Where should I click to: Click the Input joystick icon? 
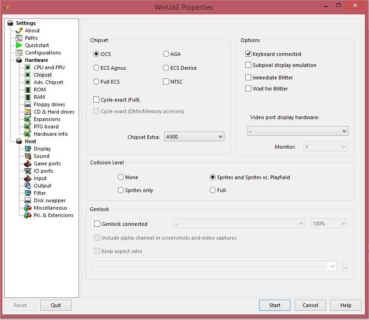tap(28, 178)
